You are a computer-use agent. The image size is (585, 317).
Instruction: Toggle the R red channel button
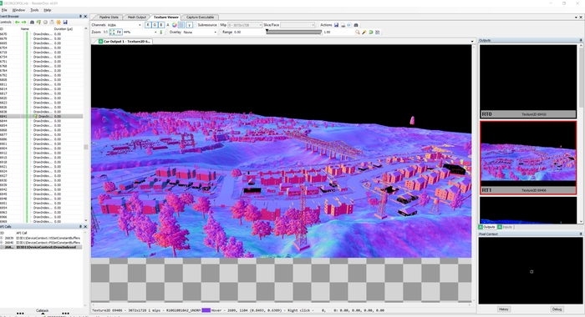click(148, 25)
